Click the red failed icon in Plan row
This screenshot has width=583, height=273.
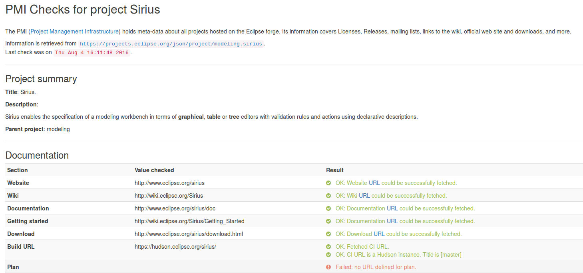coord(328,267)
